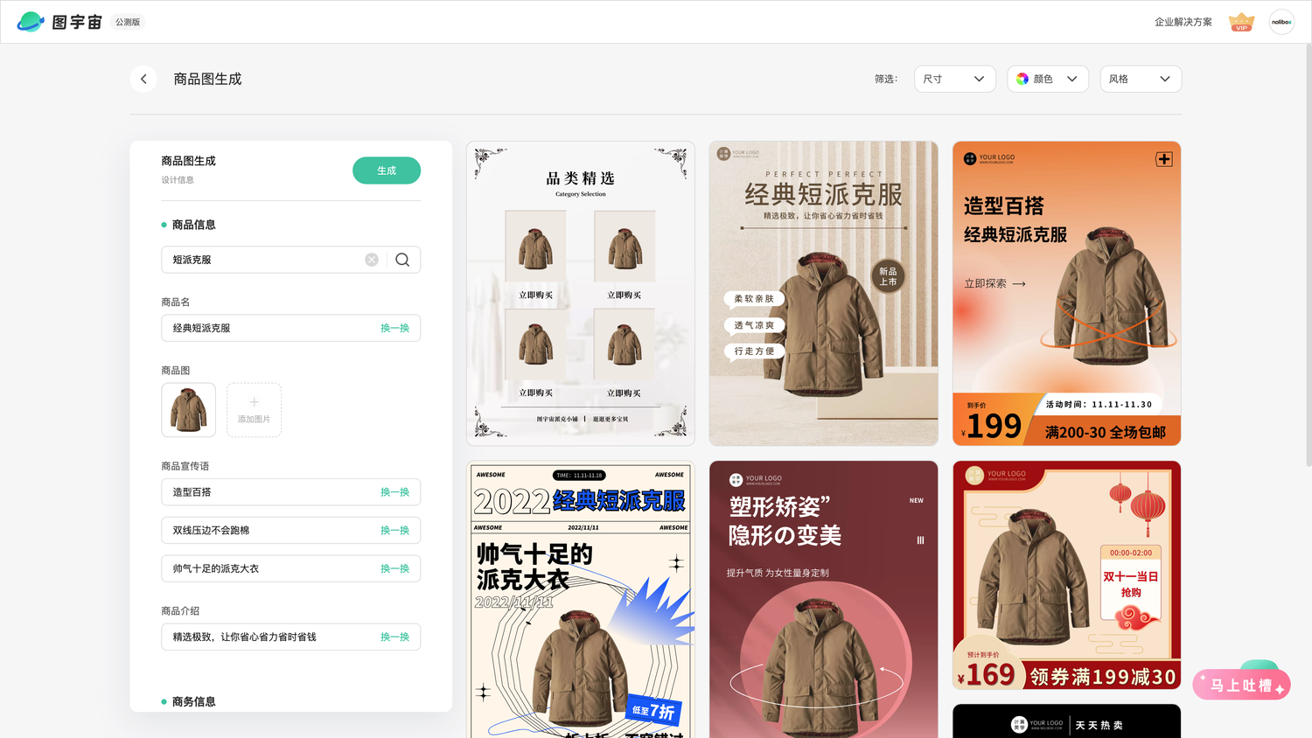Click the back arrow beside 商品图生成
The image size is (1312, 738).
point(143,79)
